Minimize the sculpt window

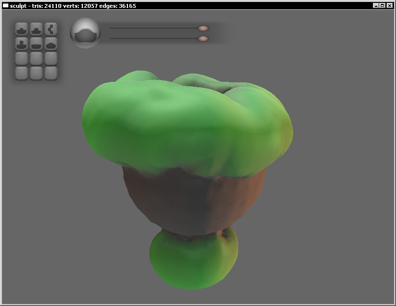pos(376,5)
